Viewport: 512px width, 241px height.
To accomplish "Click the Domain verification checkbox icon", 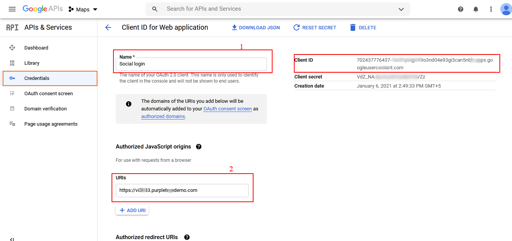I will pyautogui.click(x=12, y=109).
